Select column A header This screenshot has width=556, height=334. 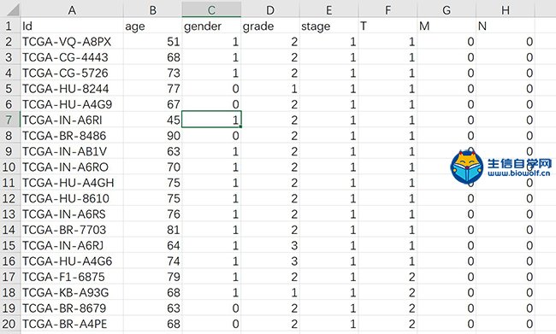[x=72, y=10]
